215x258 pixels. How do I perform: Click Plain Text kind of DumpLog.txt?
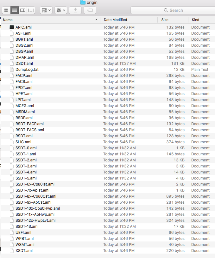[200, 70]
